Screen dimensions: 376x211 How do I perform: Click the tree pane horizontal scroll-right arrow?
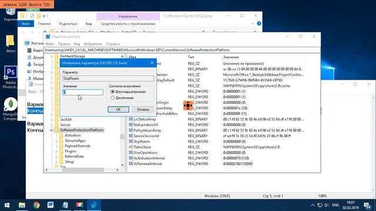pos(117,169)
